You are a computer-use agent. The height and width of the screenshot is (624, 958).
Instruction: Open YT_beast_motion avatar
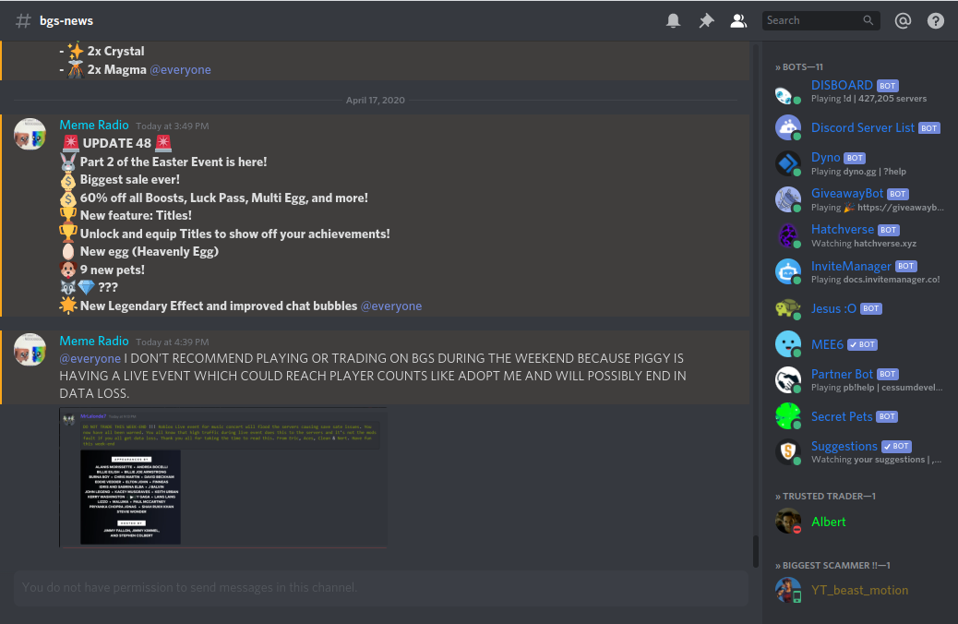click(787, 590)
